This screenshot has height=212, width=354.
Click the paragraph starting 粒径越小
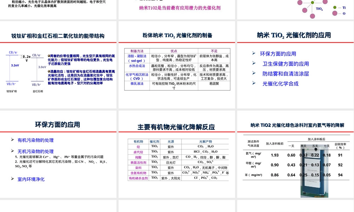pyautogui.click(x=57, y=4)
